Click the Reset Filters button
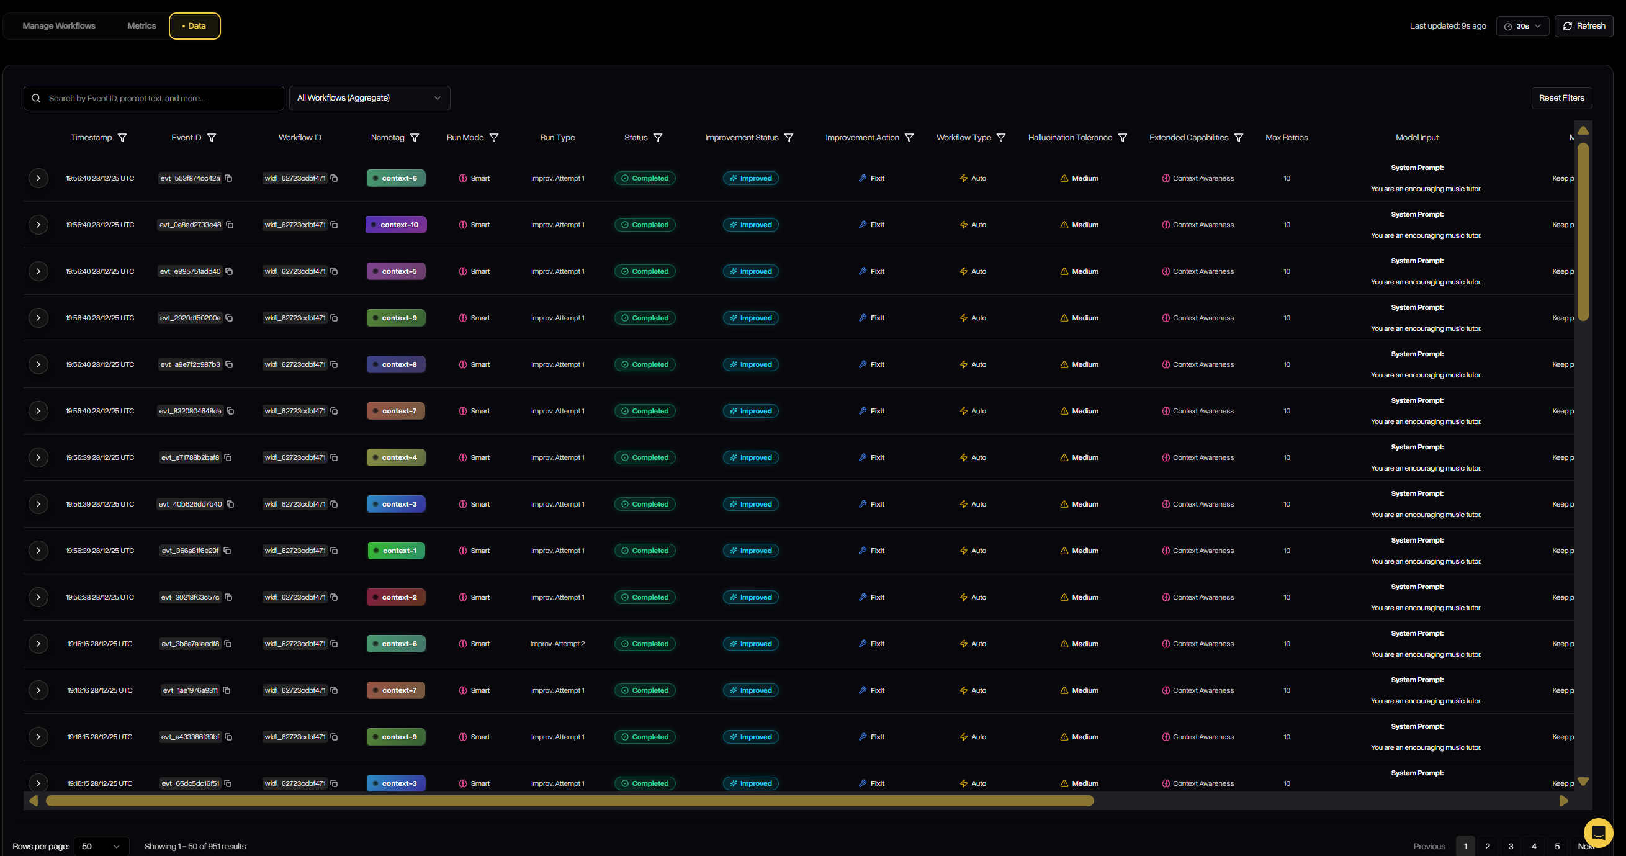This screenshot has height=856, width=1626. click(x=1561, y=98)
